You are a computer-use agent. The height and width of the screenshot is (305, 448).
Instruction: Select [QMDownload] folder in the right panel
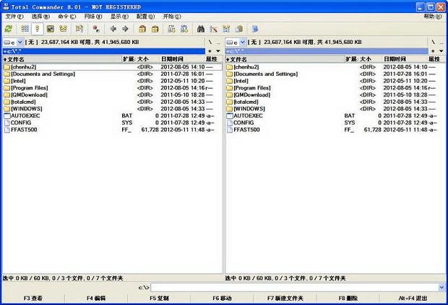coord(335,95)
